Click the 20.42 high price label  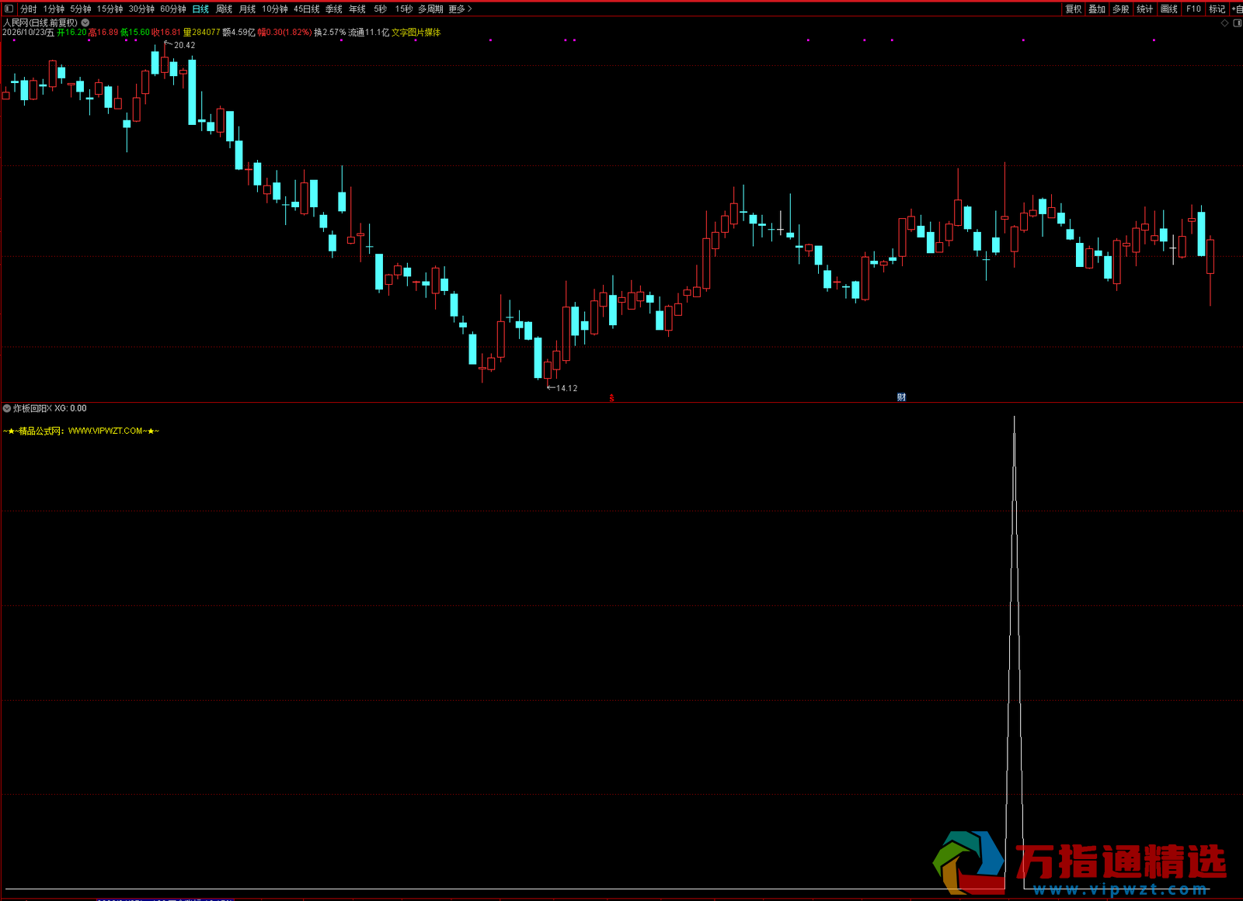(x=185, y=45)
